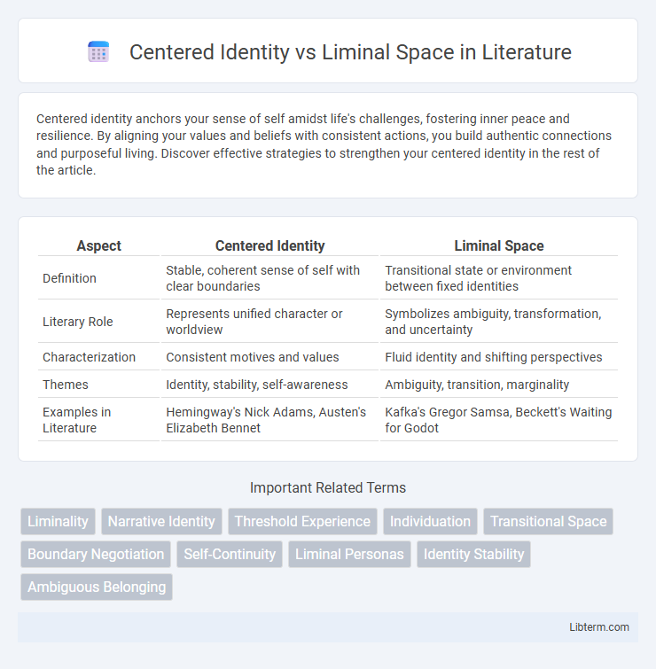Select the cell 'Symbolizes ambiguity, transformation, and uncertainty'
Image resolution: width=656 pixels, height=669 pixels.
pos(499,322)
